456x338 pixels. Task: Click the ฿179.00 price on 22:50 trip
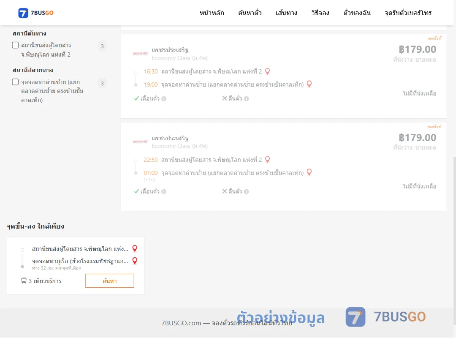(417, 137)
